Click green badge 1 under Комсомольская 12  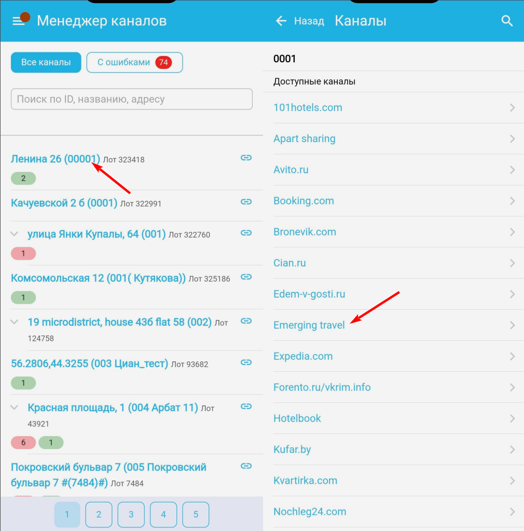(23, 297)
